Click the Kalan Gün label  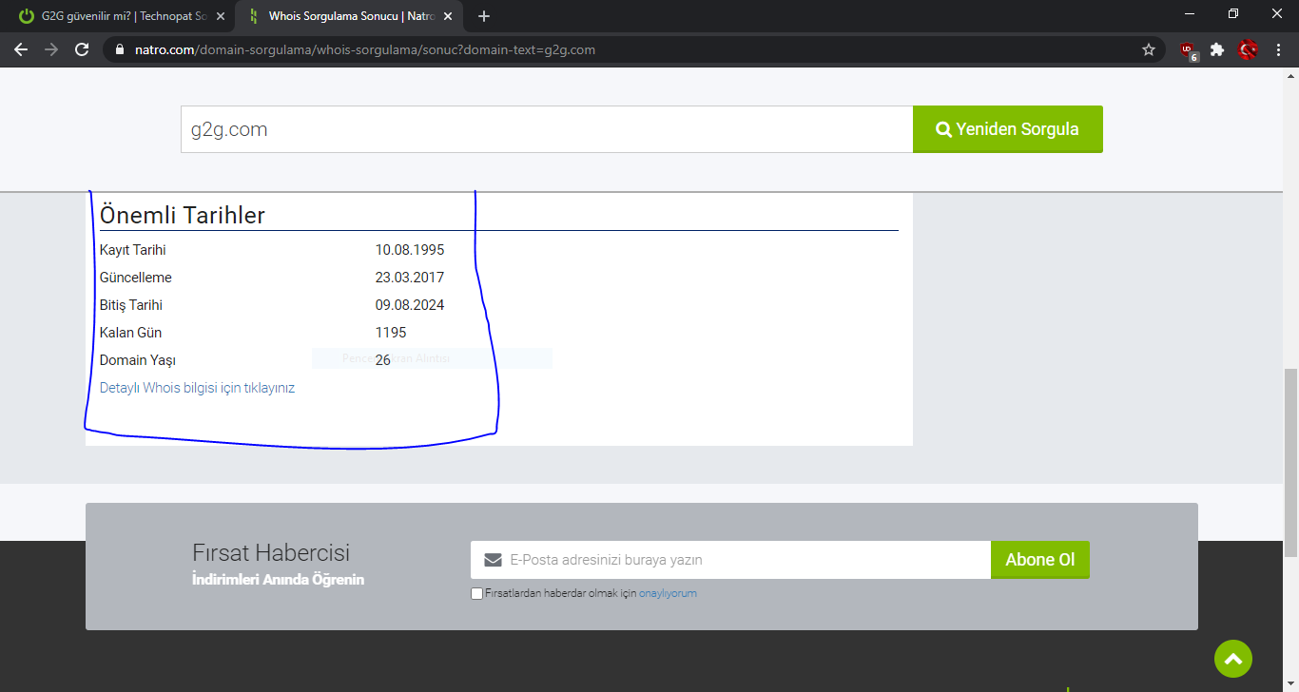click(131, 333)
